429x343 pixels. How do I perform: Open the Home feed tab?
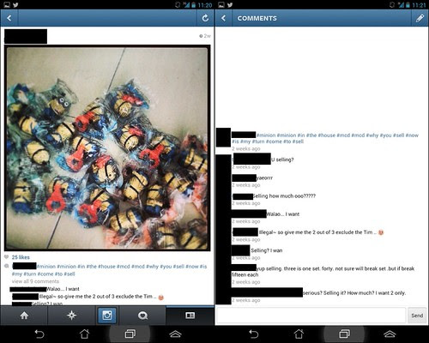(24, 316)
